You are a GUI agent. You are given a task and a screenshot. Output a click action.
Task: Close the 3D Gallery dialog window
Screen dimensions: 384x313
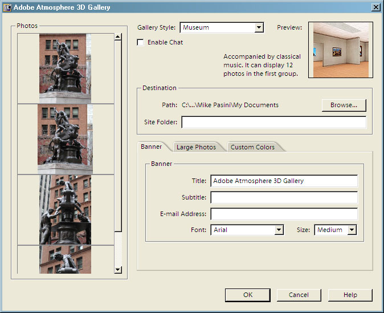click(375, 7)
